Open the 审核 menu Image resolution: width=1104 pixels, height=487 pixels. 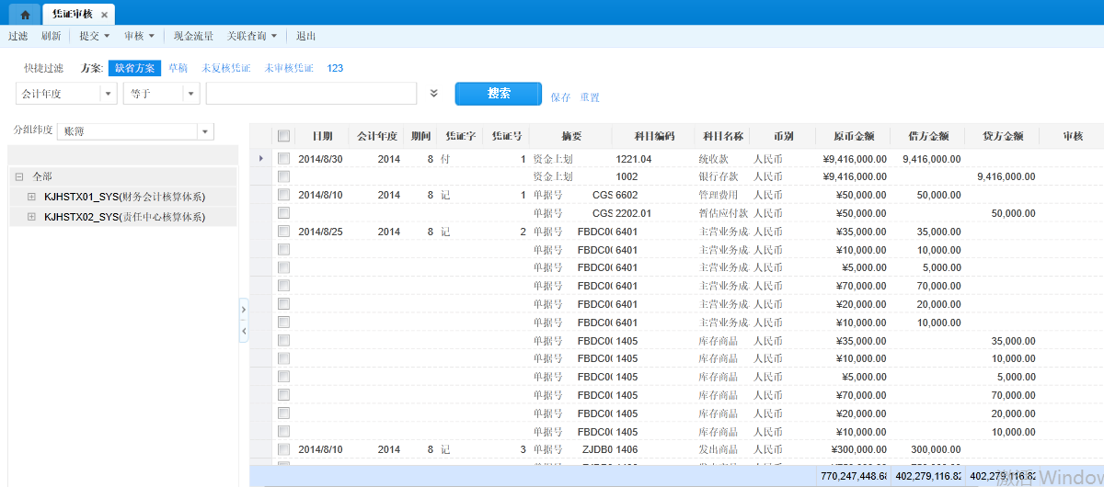139,36
